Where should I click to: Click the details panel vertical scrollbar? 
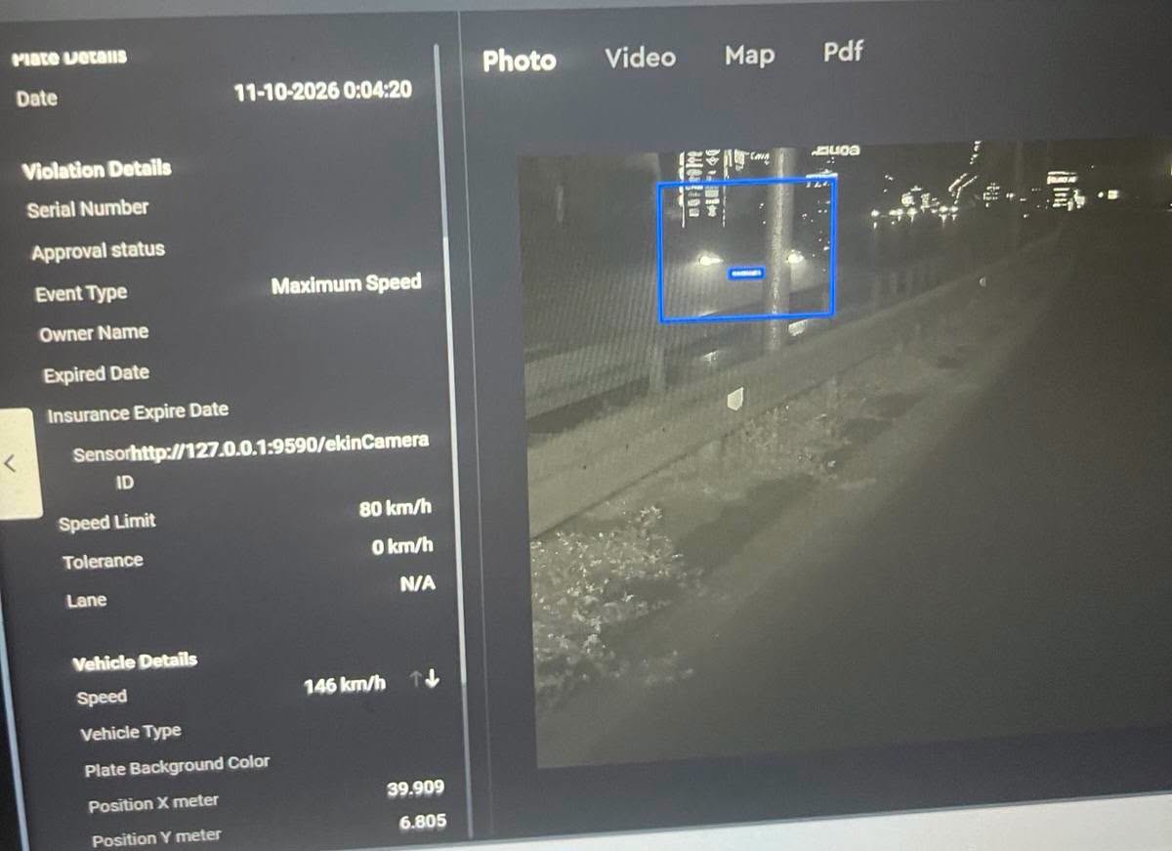[451, 362]
